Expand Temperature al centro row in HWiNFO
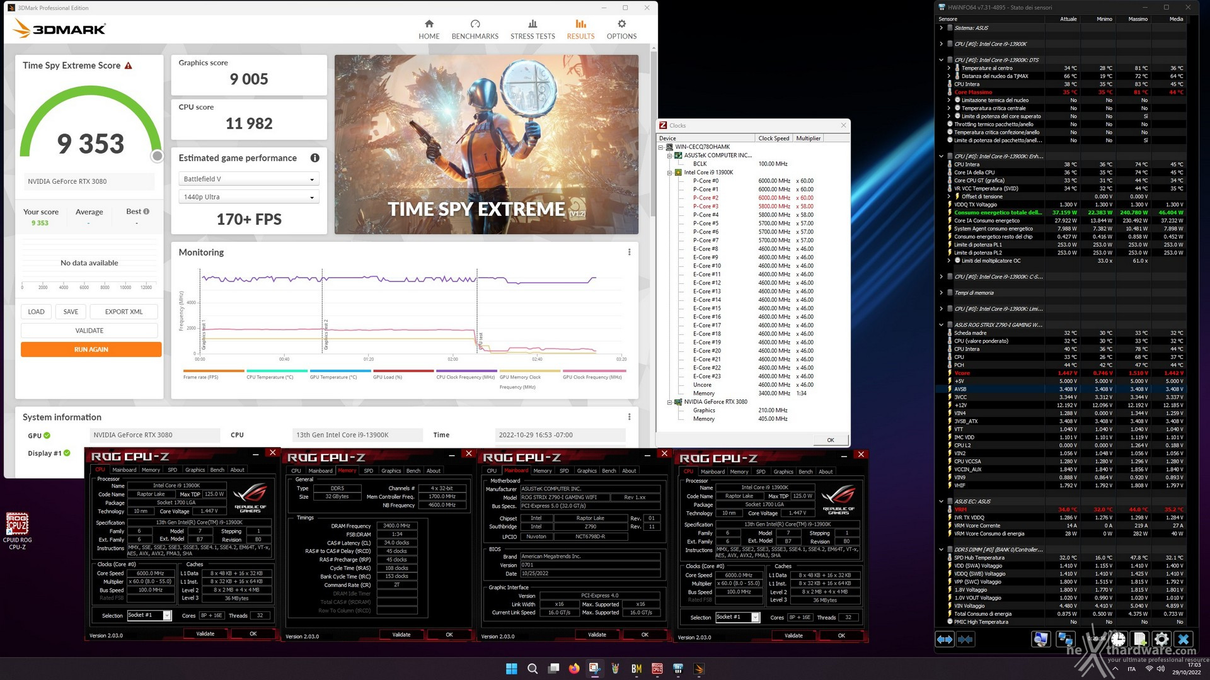 point(949,68)
